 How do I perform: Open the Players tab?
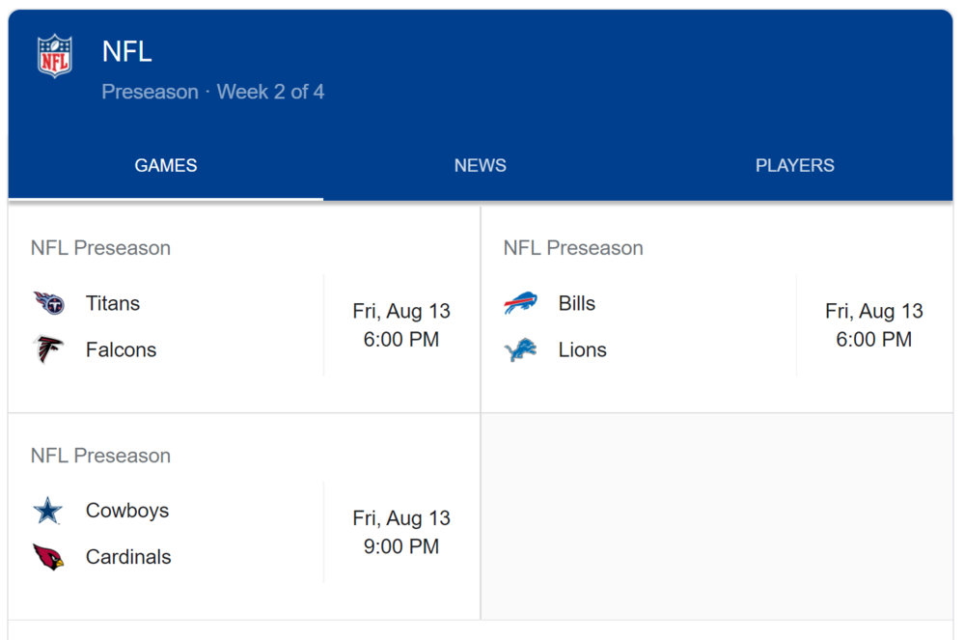click(794, 166)
